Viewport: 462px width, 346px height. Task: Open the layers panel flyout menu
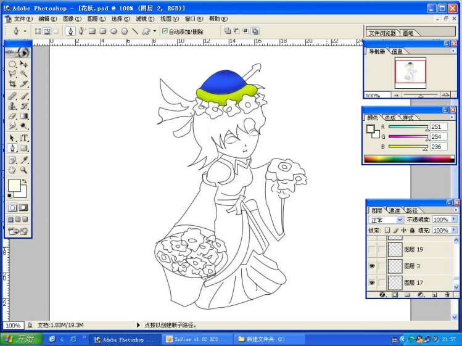pos(455,210)
